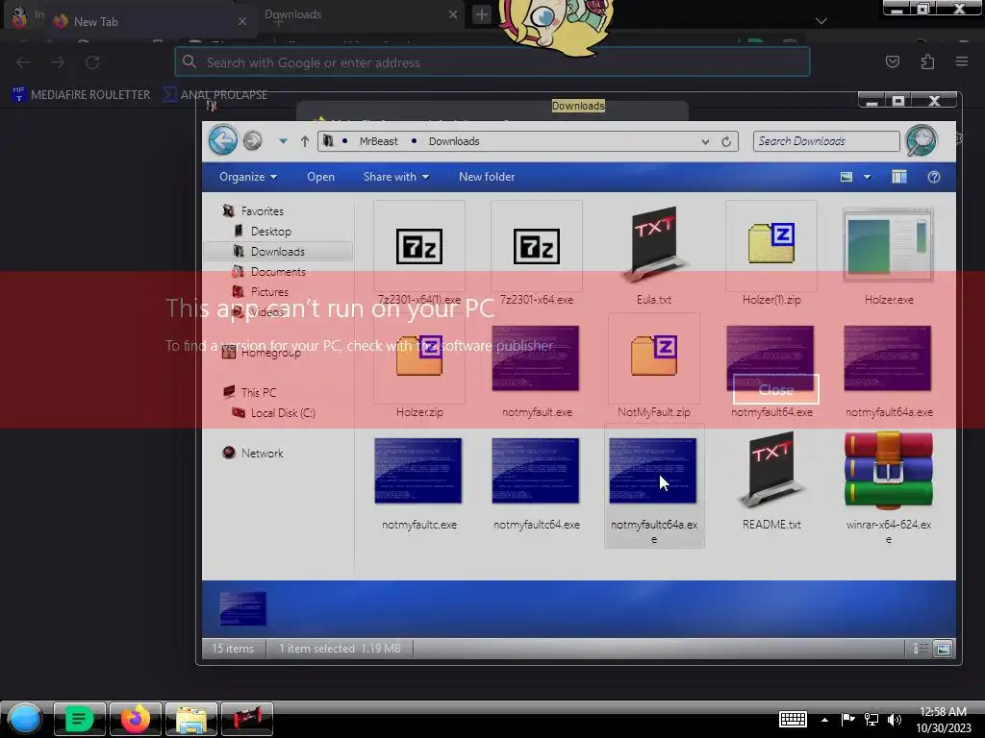Open File Explorer from the taskbar

point(191,719)
